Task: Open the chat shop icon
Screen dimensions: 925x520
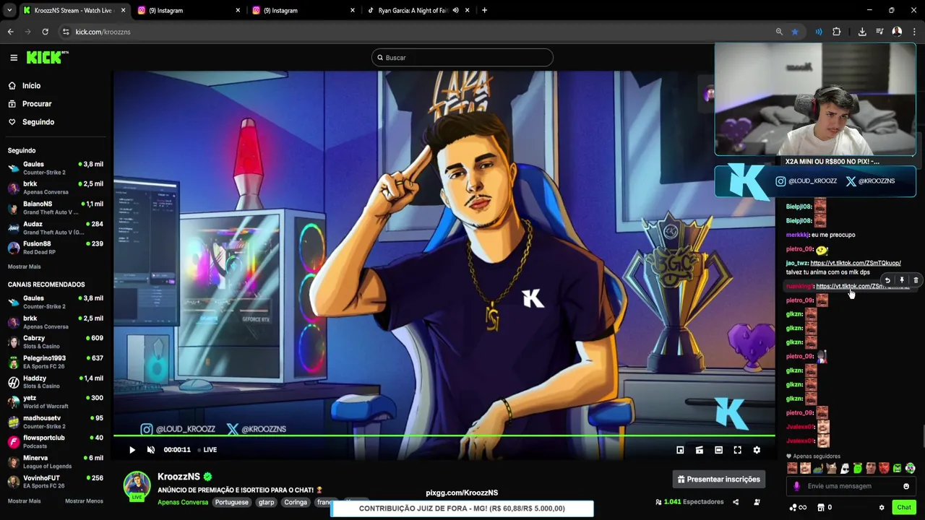Action: [820, 508]
